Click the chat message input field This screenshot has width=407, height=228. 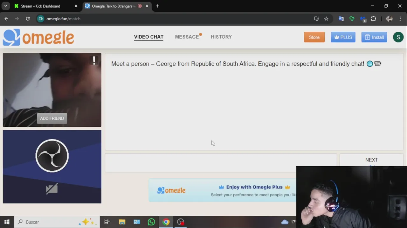[x=221, y=163]
